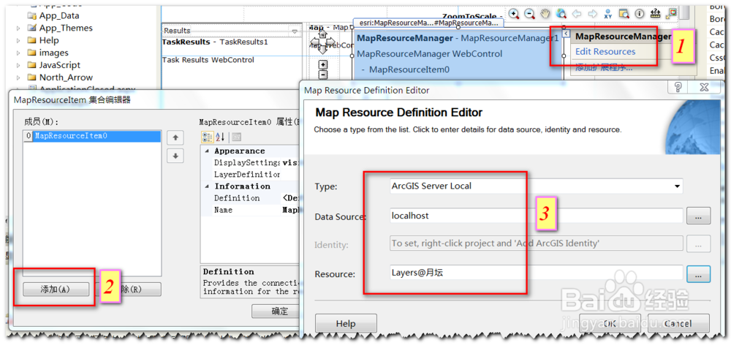Click the 添加扩展程序... link
This screenshot has height=348, width=731.
[x=604, y=68]
